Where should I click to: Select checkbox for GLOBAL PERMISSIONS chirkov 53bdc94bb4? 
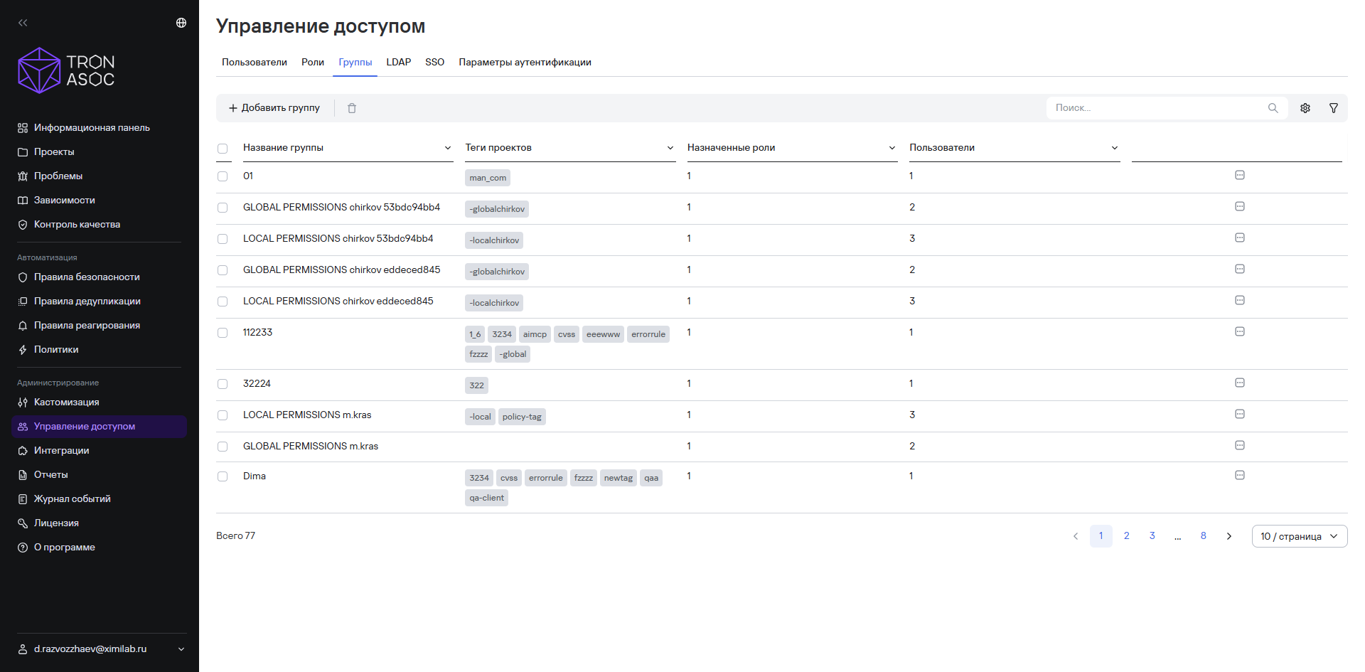click(223, 208)
